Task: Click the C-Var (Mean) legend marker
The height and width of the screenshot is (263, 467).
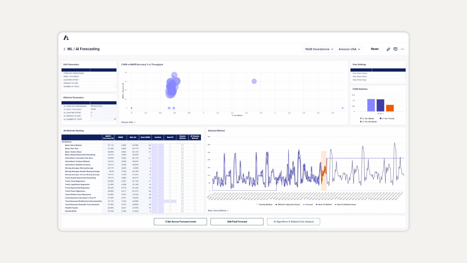Action: pos(361,119)
